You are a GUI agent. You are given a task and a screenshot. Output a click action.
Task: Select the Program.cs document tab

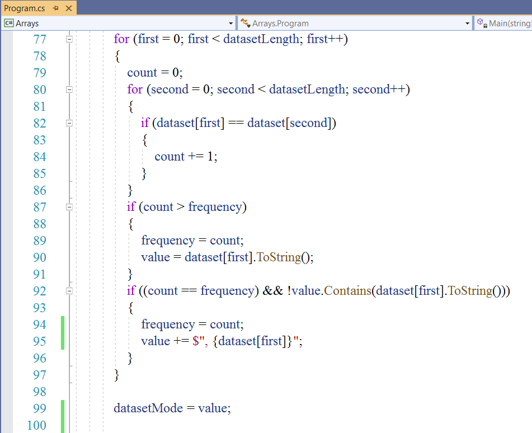(25, 8)
